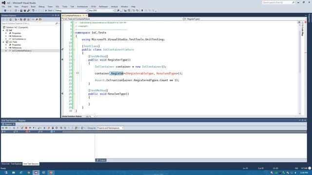Collapse the IoC.Tests project node
This screenshot has width=312, height=175.
3,42
